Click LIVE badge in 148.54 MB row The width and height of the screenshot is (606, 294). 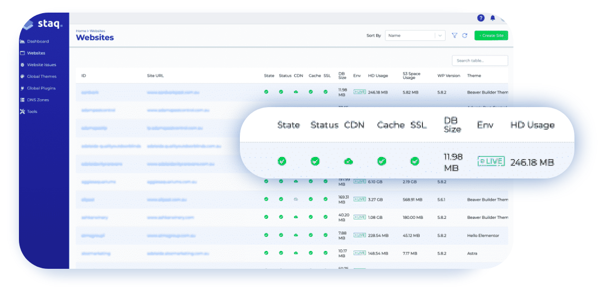click(359, 253)
